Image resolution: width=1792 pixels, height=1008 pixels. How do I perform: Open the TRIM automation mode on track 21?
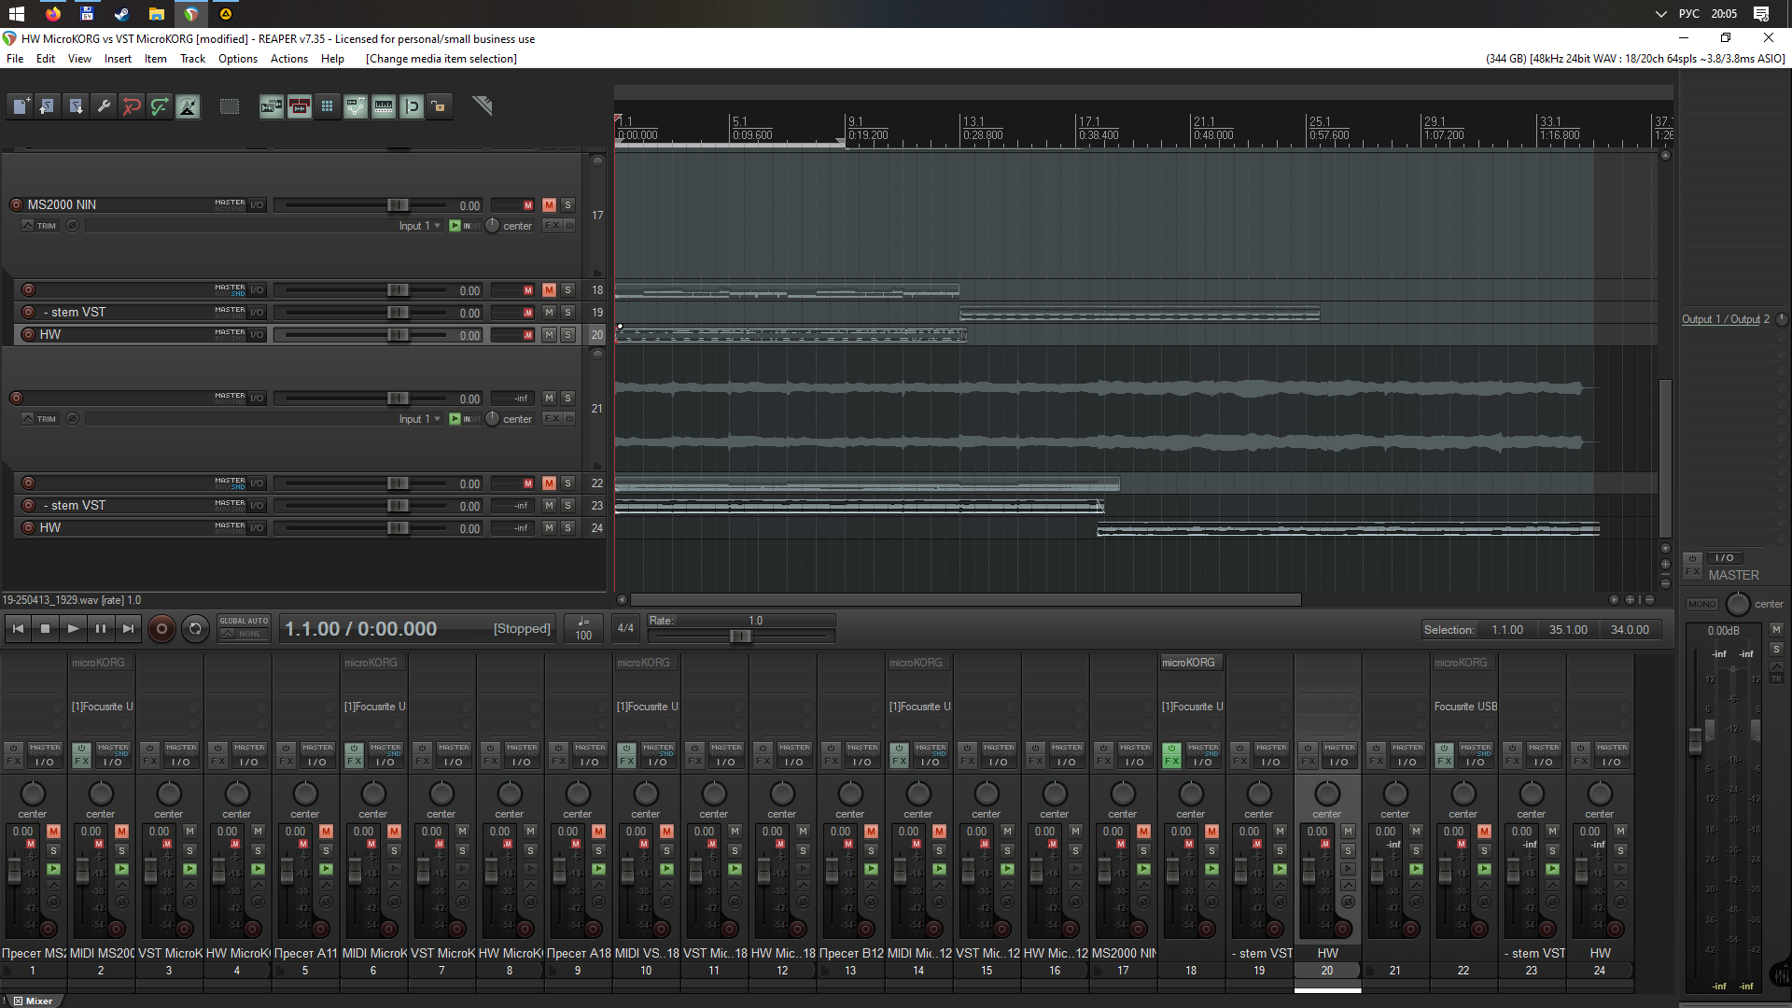pos(39,420)
